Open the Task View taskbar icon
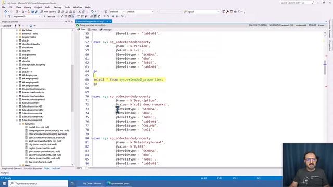Screen dimensions: 333x187 72,183
